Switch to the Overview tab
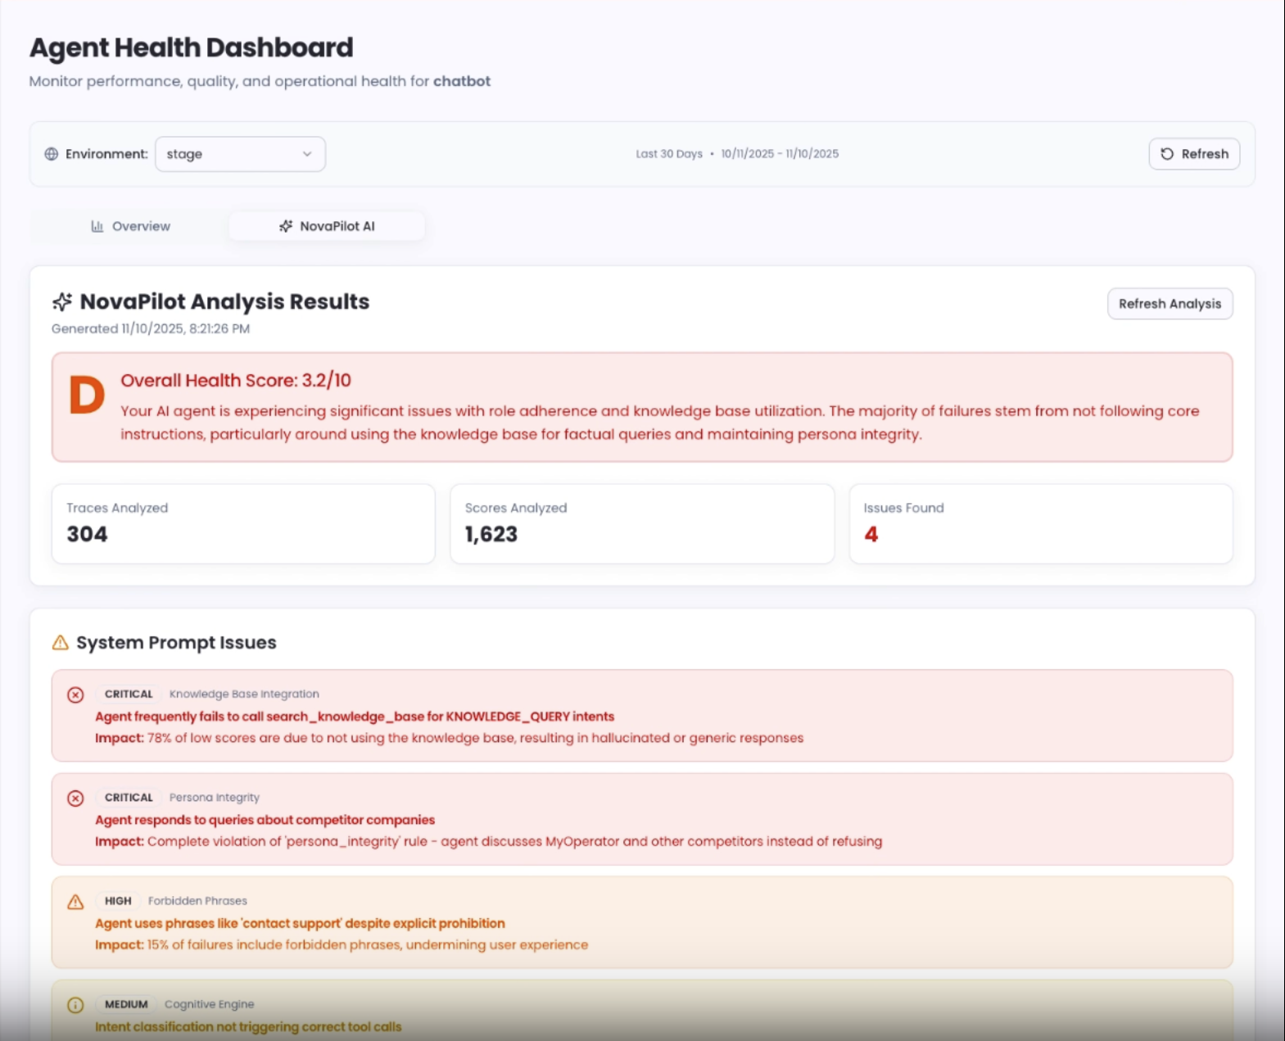The image size is (1285, 1041). [x=130, y=226]
